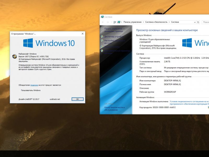Open 'Панель управления — домашняя страница' link

coord(114,30)
